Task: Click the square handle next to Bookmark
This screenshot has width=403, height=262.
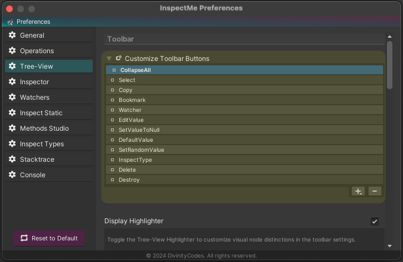Action: (112, 100)
